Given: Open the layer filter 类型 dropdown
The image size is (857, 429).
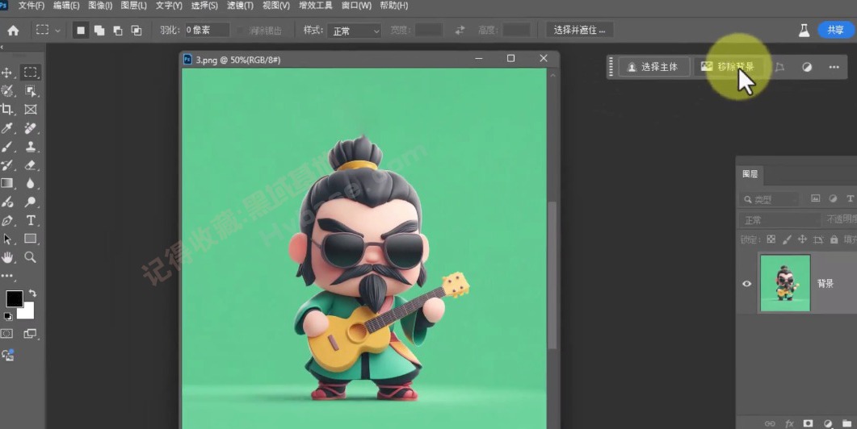Looking at the screenshot, I should pos(771,199).
